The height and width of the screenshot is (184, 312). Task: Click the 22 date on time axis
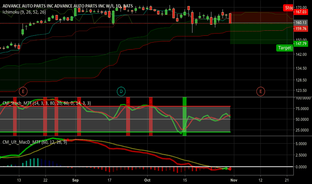(46, 180)
